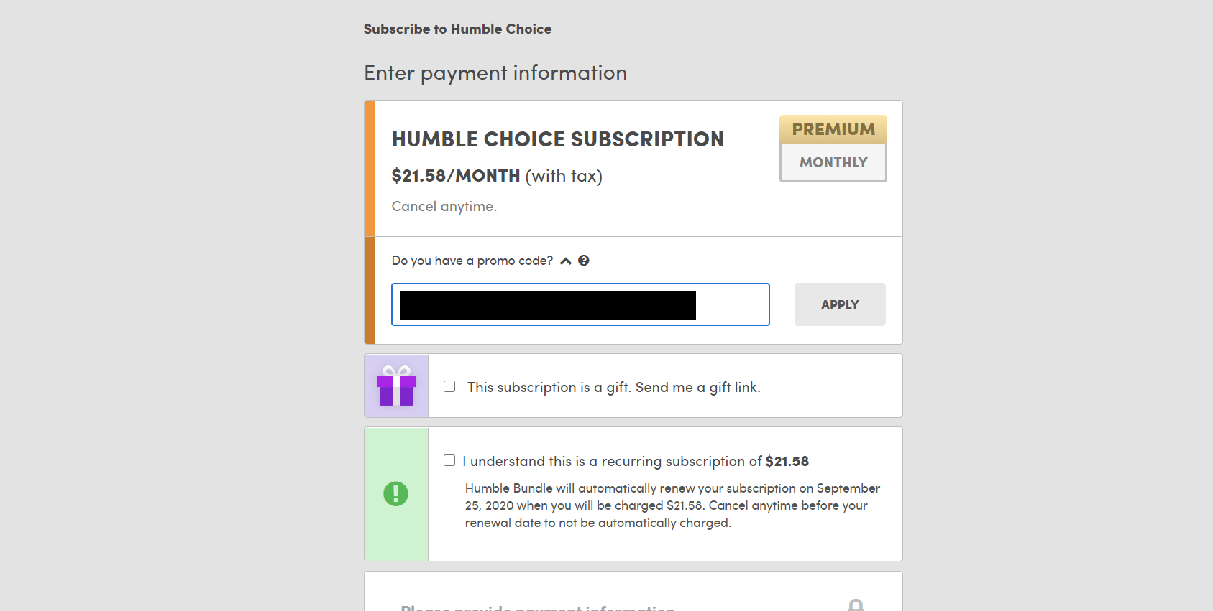
Task: Click the question mark circle icon
Action: coord(583,261)
